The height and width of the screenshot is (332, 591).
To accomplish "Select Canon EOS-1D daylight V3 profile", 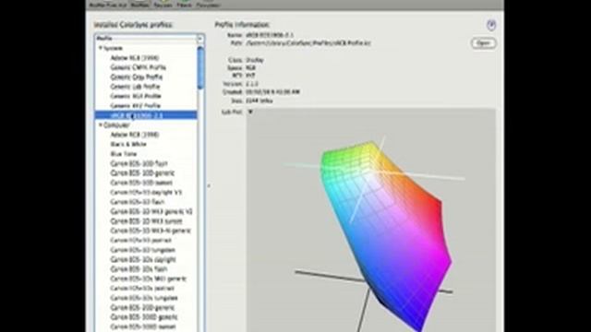I will [x=146, y=193].
